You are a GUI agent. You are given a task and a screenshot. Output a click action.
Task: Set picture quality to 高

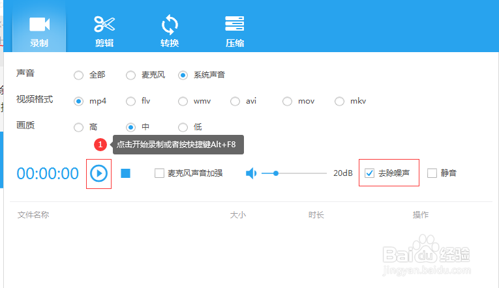[x=79, y=128]
